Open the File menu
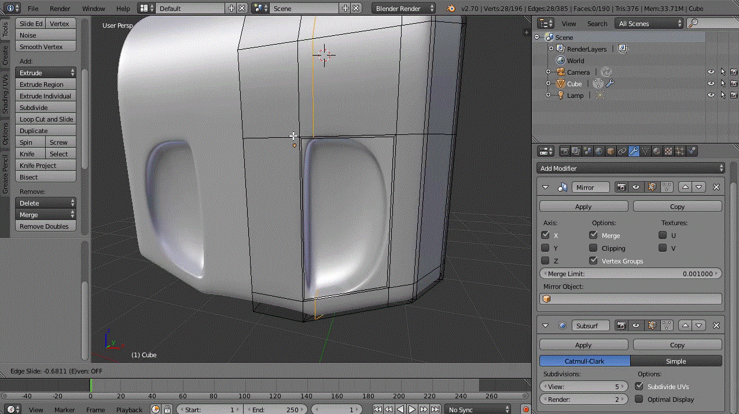Screen dimensions: 739x414 33,9
